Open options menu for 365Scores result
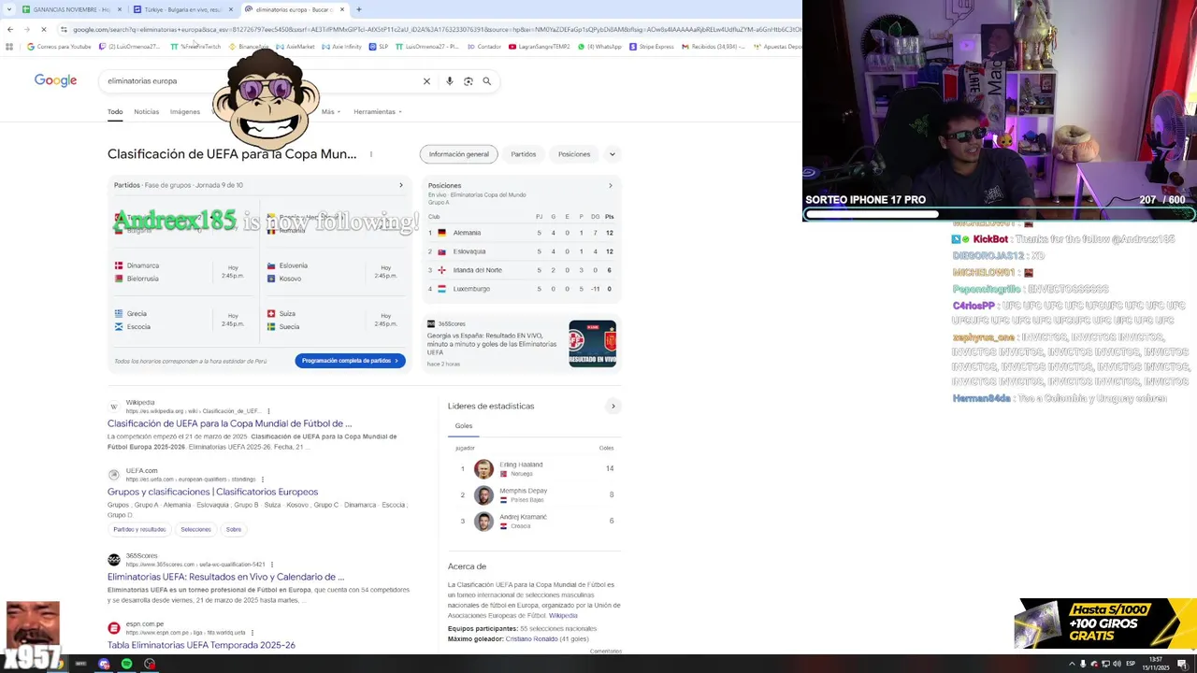The image size is (1197, 673). 272,565
